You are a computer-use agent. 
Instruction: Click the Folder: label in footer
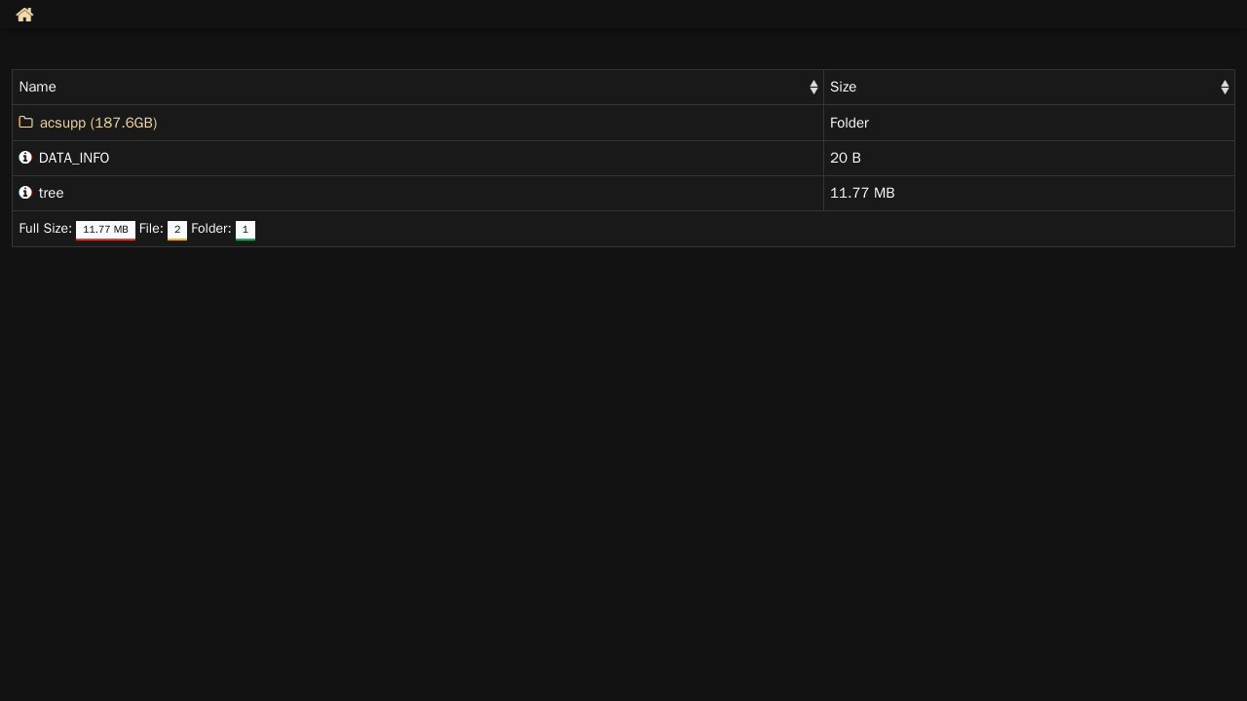tap(211, 229)
